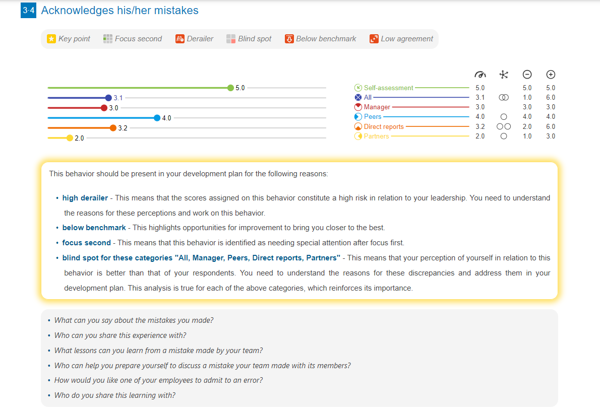The image size is (600, 415).
Task: Select the Derailer warning icon
Action: point(180,38)
